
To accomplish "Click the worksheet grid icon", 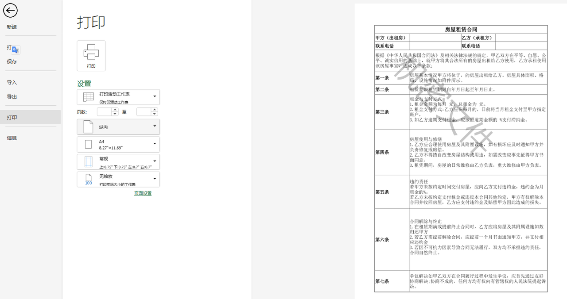I will tap(89, 97).
